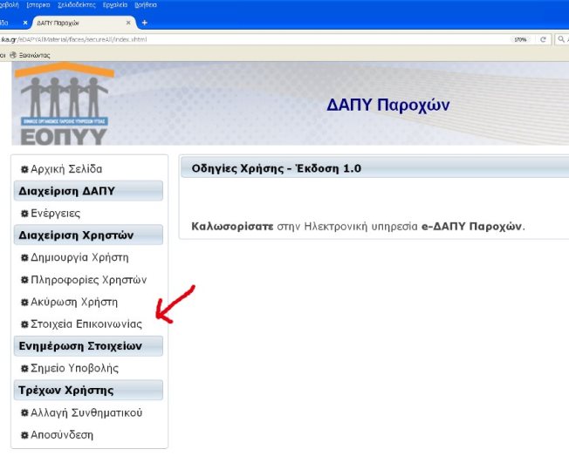Click gear icon beside Αλλαγή Συνθηματικού

[x=24, y=413]
